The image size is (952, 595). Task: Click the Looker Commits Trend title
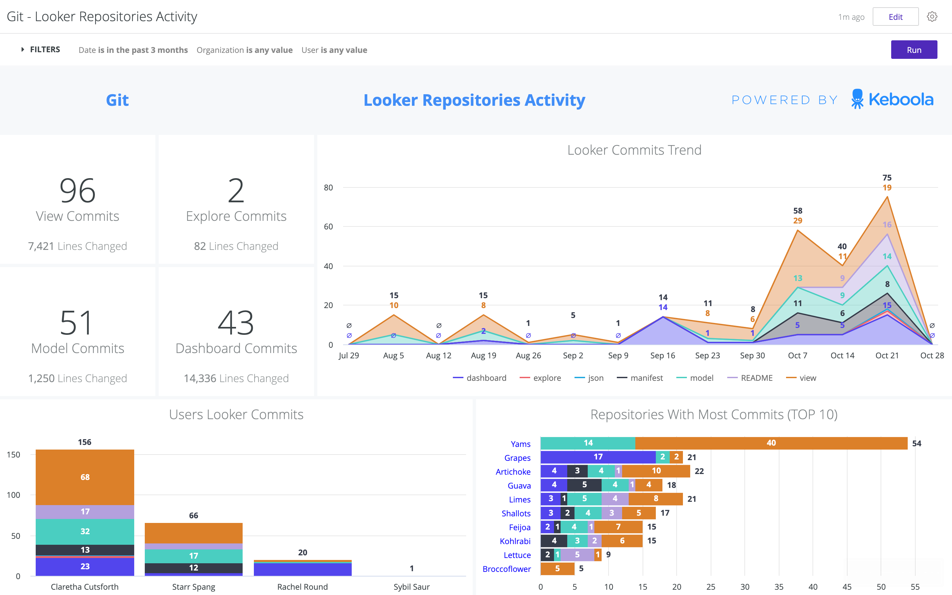(634, 150)
